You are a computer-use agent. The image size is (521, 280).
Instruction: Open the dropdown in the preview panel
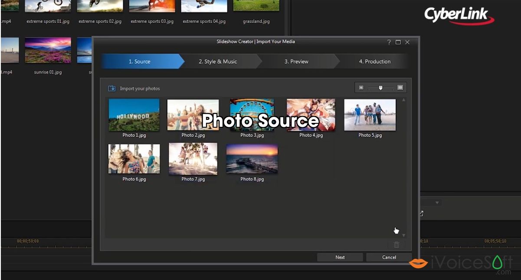[437, 203]
